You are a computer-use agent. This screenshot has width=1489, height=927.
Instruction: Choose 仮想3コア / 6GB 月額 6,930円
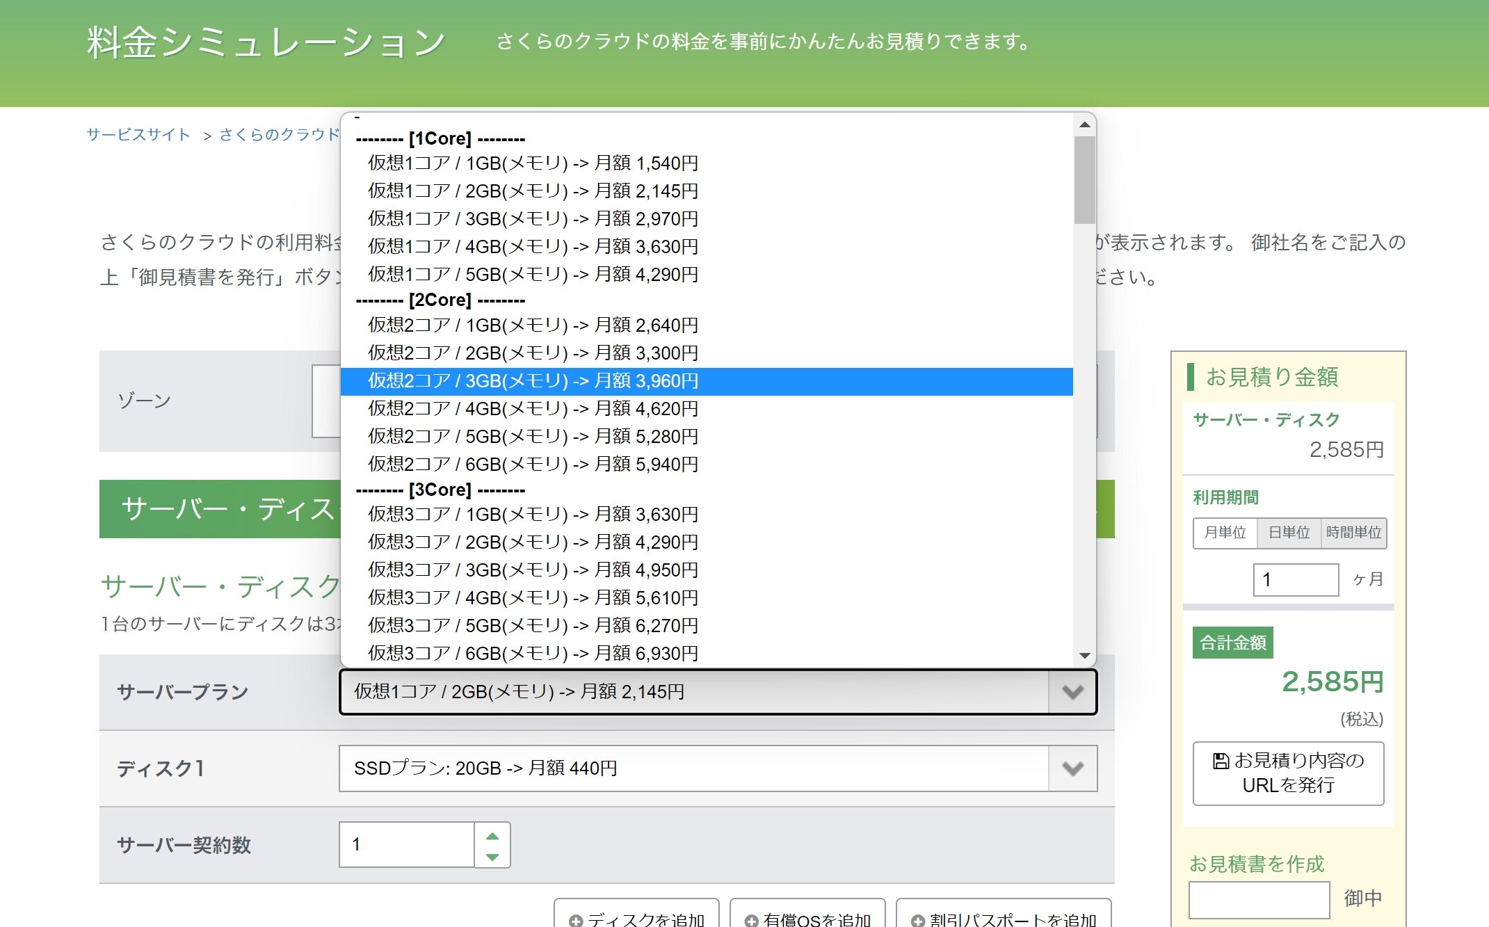point(707,654)
